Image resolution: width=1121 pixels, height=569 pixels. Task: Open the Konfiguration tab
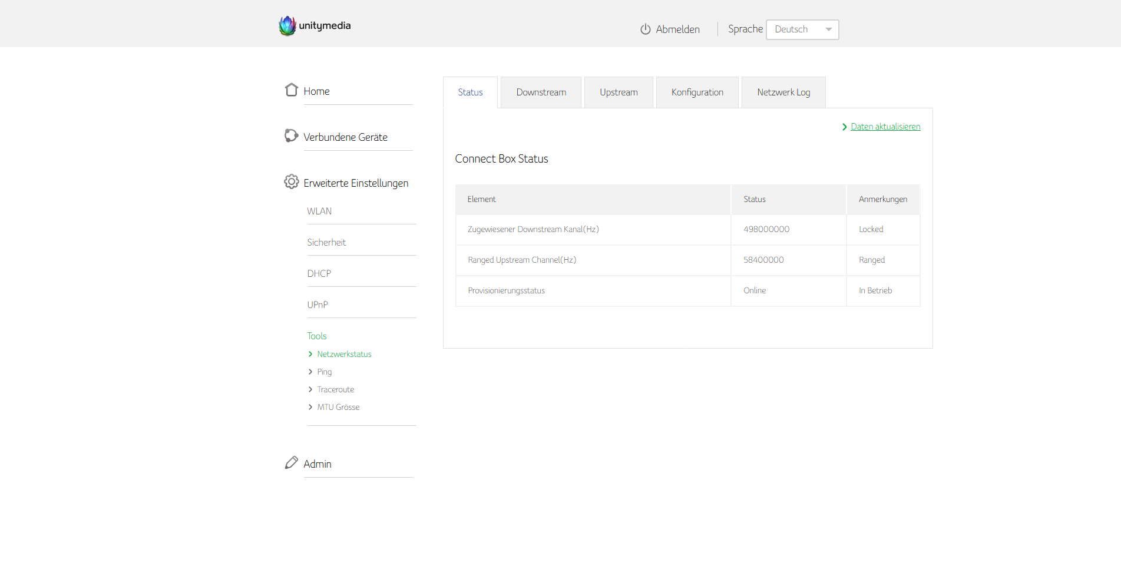tap(697, 92)
